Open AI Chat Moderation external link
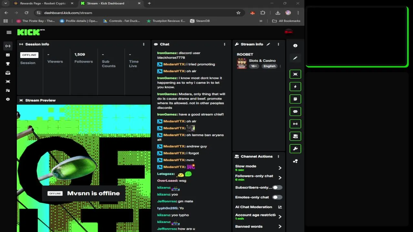This screenshot has width=413, height=232. pyautogui.click(x=280, y=207)
